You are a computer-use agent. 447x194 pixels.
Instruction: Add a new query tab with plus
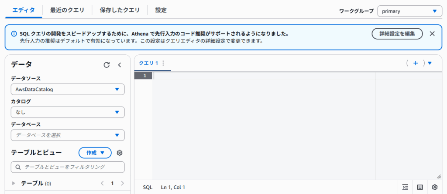(416, 63)
